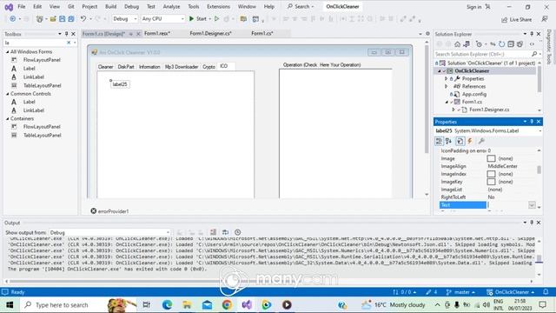Open the label25 object selector dropdown
Screen dimensions: 556x313
click(x=540, y=131)
